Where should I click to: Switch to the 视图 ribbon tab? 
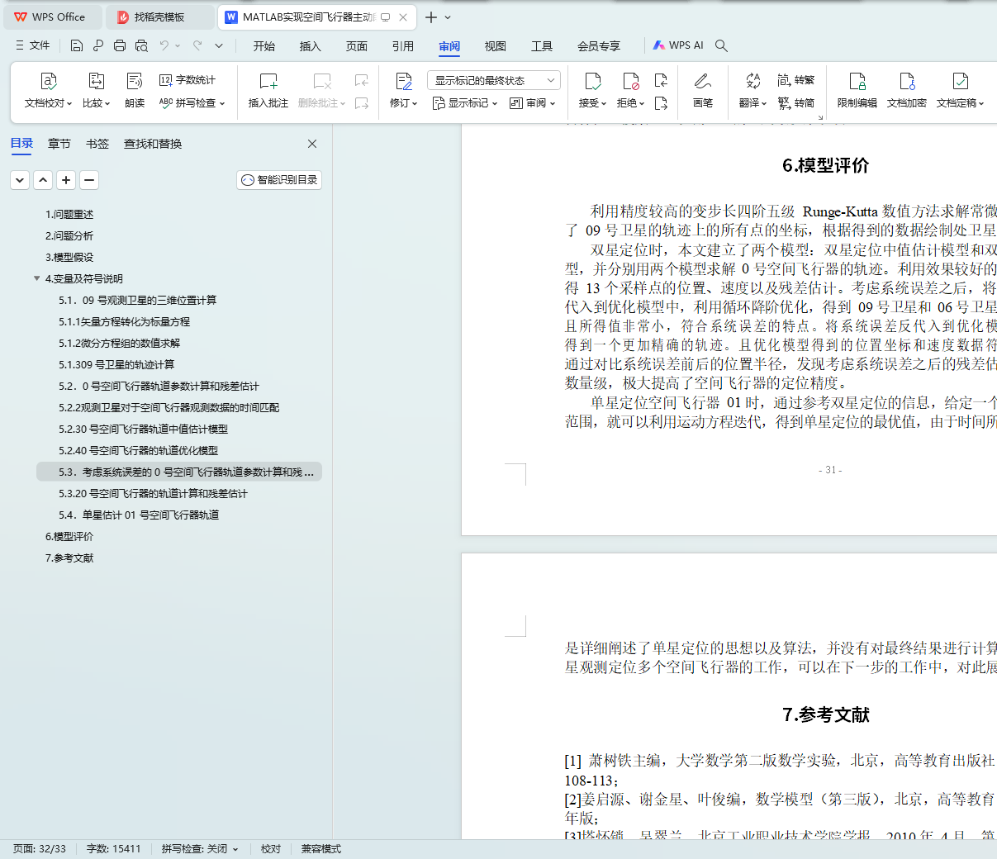click(496, 45)
